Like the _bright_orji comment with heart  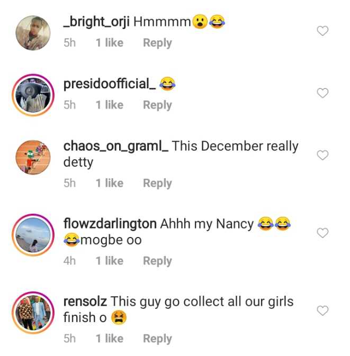point(322,31)
